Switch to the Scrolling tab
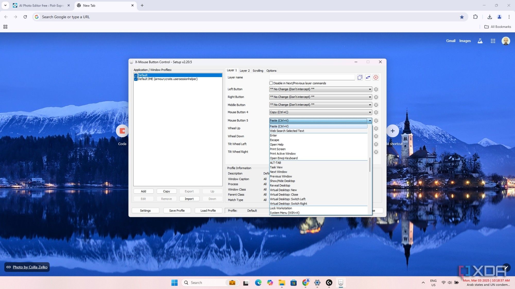The height and width of the screenshot is (289, 515). tap(258, 71)
